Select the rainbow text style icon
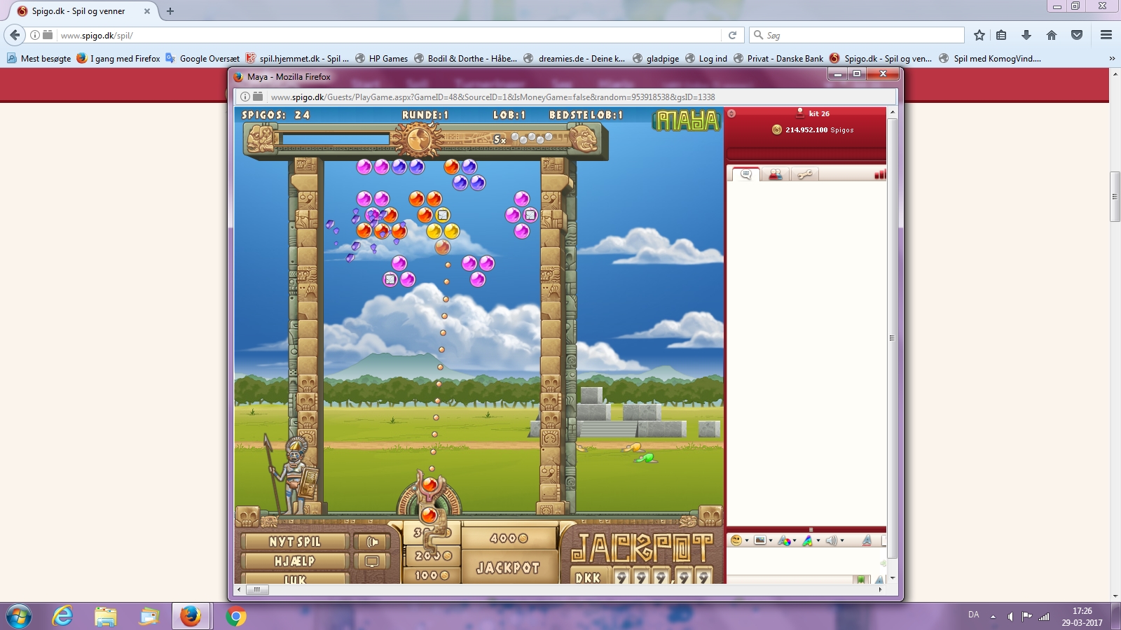 808,540
